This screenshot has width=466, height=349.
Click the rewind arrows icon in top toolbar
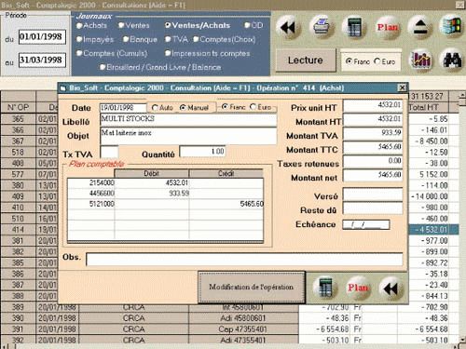click(x=288, y=28)
